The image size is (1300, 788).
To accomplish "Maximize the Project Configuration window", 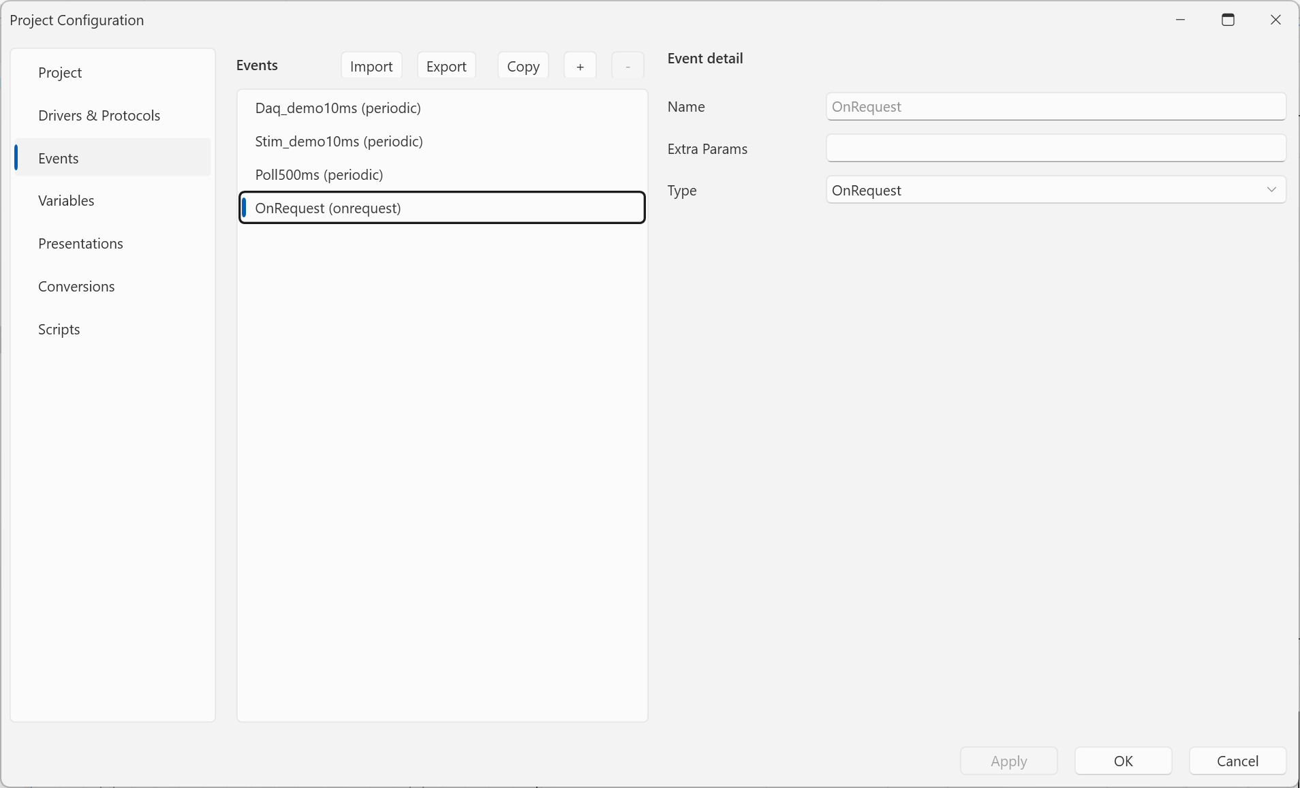I will [1228, 20].
